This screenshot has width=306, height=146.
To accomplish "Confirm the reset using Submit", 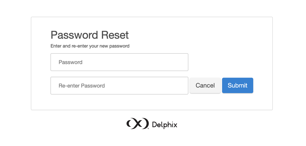I will [237, 86].
